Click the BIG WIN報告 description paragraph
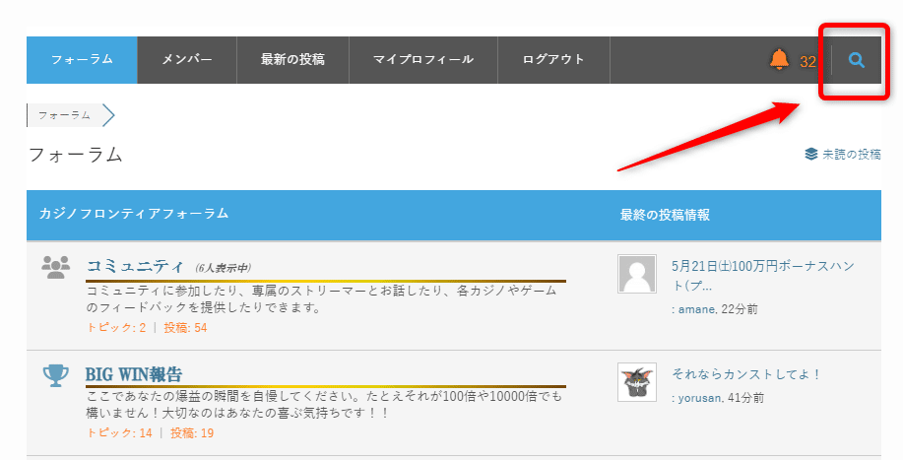Viewport: 903px width, 460px height. click(x=324, y=405)
